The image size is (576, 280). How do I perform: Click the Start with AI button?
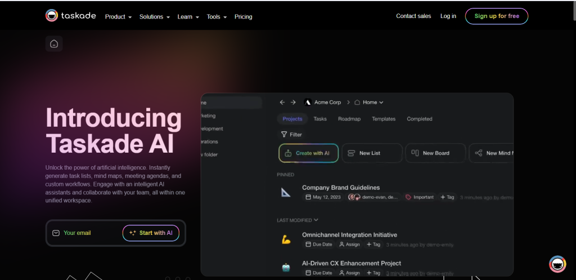tap(151, 233)
